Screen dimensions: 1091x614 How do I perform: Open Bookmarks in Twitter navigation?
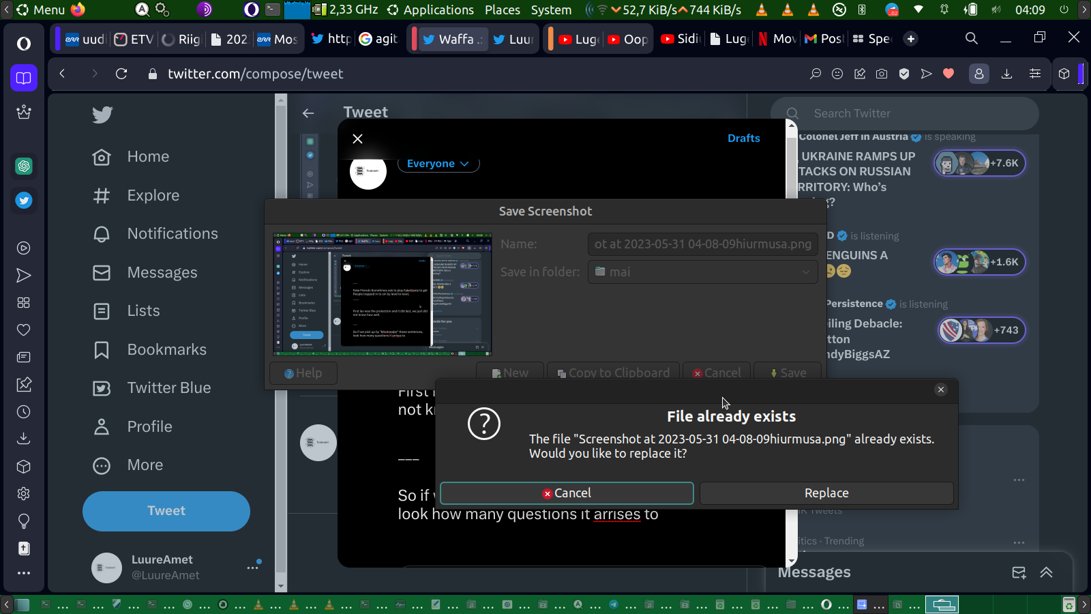pos(149,350)
